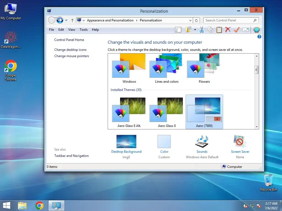Open the Edit menu
This screenshot has width=282, height=211.
click(x=61, y=30)
